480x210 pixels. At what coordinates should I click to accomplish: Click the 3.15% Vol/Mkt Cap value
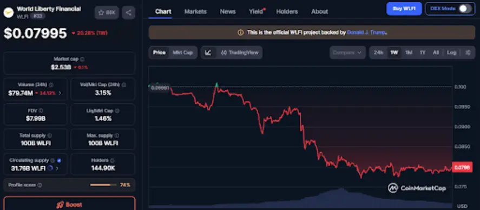pyautogui.click(x=103, y=93)
